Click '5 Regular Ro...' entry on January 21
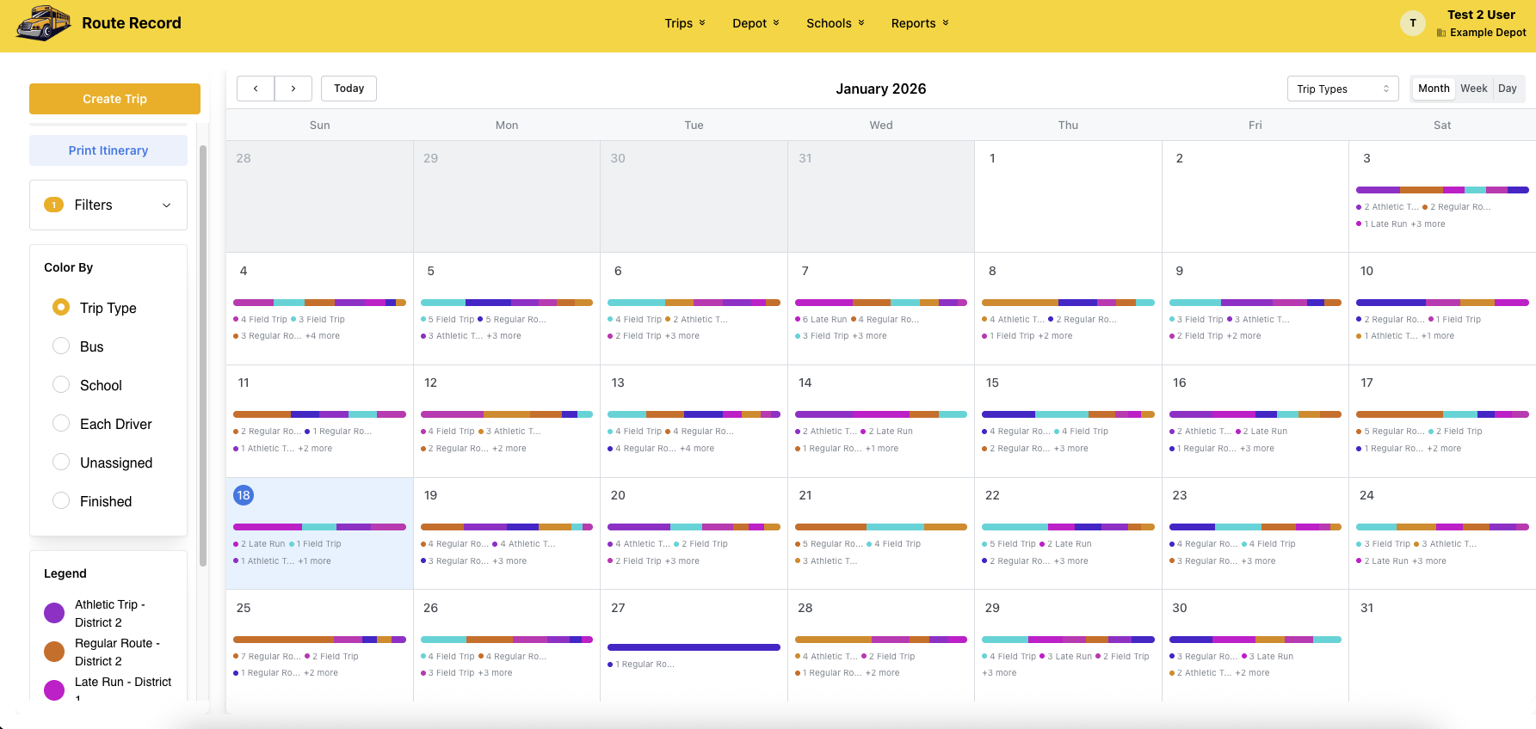 (829, 544)
